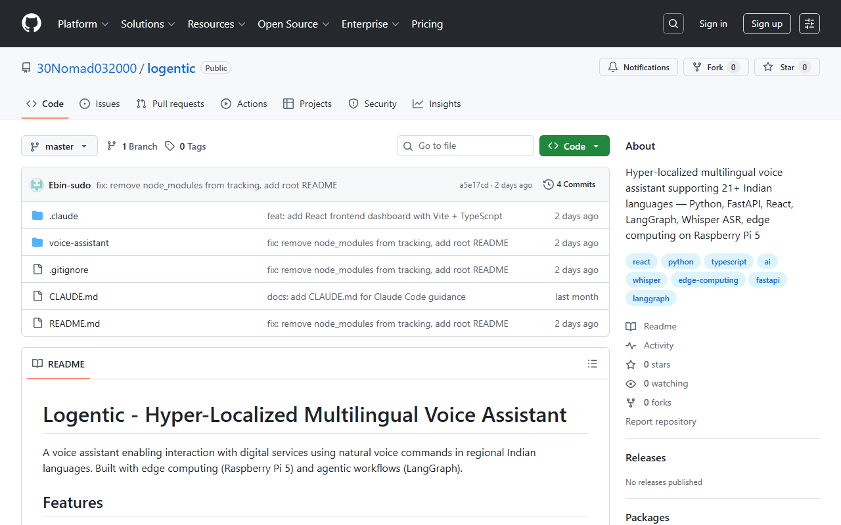Click the watching eye icon in sidebar

coord(631,383)
